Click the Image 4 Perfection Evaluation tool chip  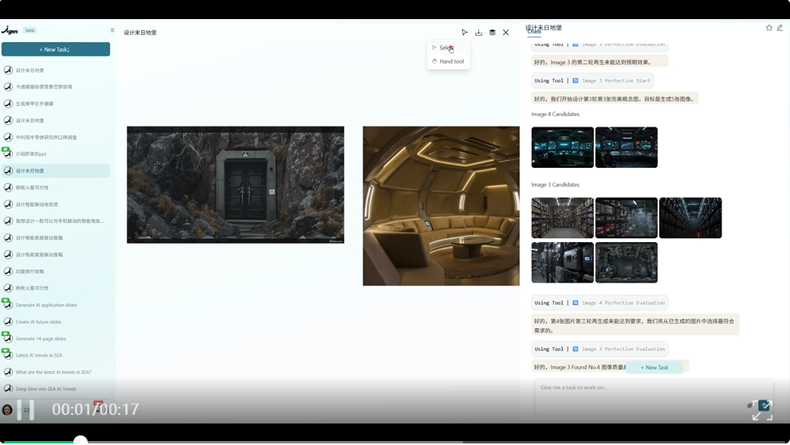[x=599, y=303]
